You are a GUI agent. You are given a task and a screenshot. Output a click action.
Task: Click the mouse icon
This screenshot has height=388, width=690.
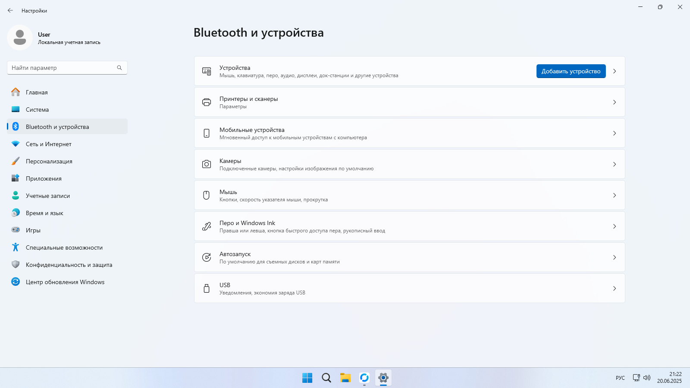coord(207,195)
